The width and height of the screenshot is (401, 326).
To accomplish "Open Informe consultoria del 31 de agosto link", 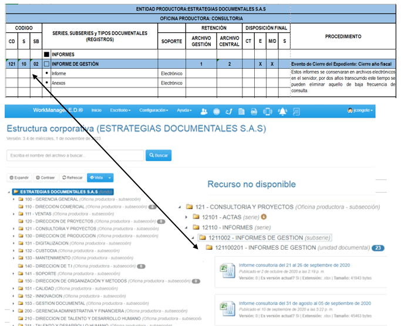I will (305, 303).
